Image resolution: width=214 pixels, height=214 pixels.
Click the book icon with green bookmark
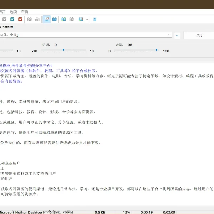pyautogui.click(x=63, y=19)
